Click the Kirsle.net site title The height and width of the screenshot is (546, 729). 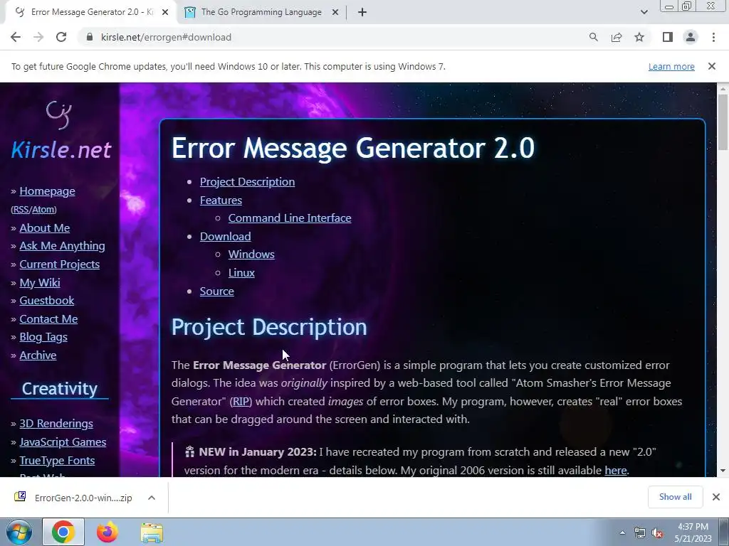pyautogui.click(x=61, y=149)
